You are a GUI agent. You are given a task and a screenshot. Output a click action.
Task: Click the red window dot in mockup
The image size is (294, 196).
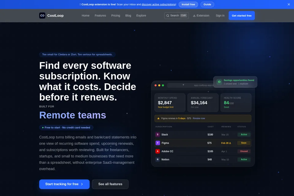click(x=156, y=85)
